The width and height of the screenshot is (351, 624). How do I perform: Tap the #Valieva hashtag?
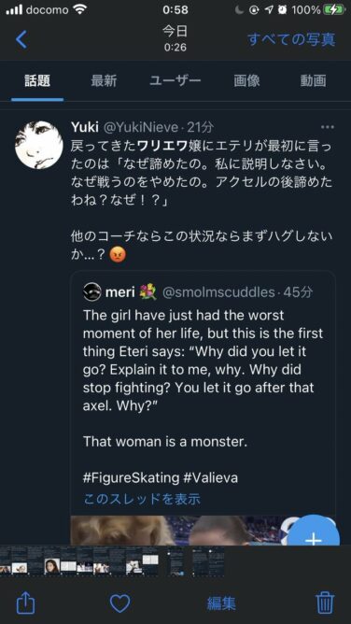[x=211, y=477]
